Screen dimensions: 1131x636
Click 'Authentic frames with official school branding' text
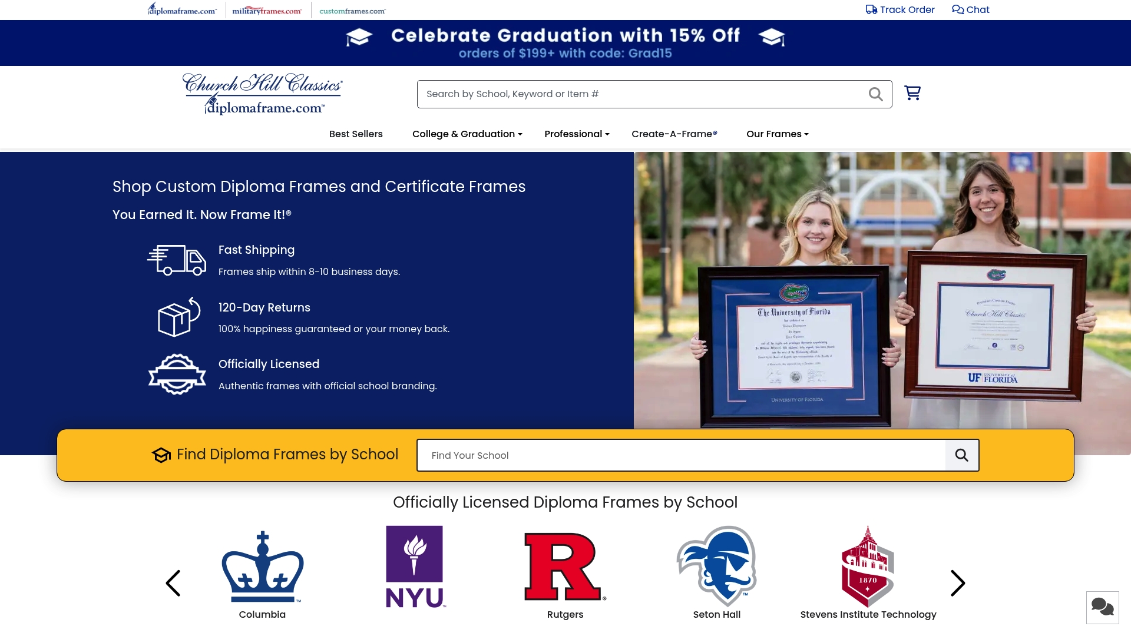[x=328, y=386]
